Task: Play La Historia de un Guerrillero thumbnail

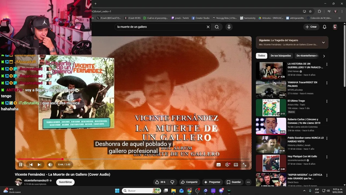Action: 271,70
